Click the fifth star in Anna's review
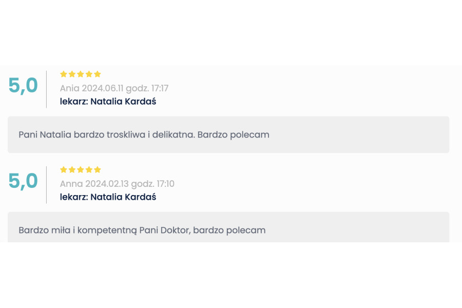The image size is (462, 308). (x=98, y=169)
